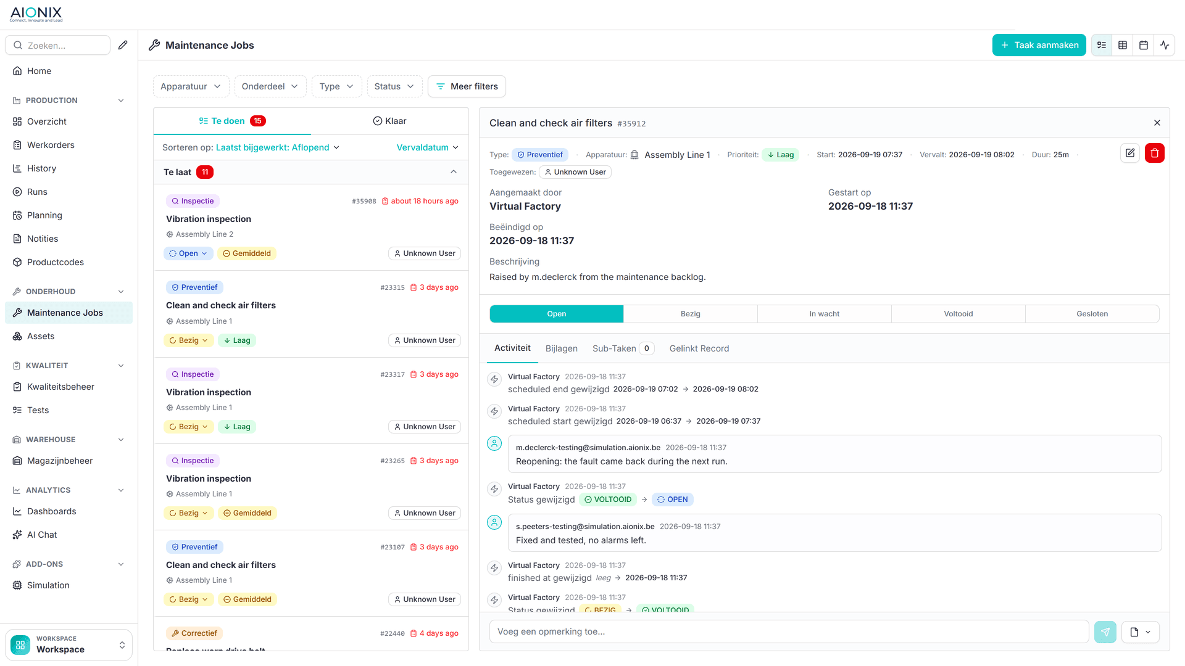The height and width of the screenshot is (666, 1185).
Task: Open the Vervaldatum grouping dropdown
Action: 427,147
